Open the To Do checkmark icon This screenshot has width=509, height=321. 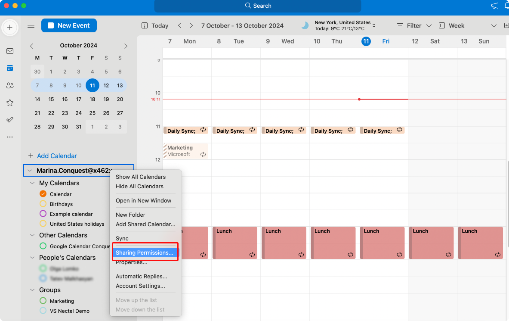tap(10, 120)
